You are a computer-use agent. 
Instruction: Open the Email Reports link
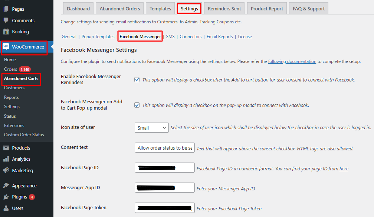tap(220, 37)
